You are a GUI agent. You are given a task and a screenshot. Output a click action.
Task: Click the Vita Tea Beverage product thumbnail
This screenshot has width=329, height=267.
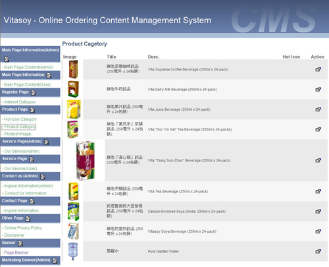[x=73, y=191]
